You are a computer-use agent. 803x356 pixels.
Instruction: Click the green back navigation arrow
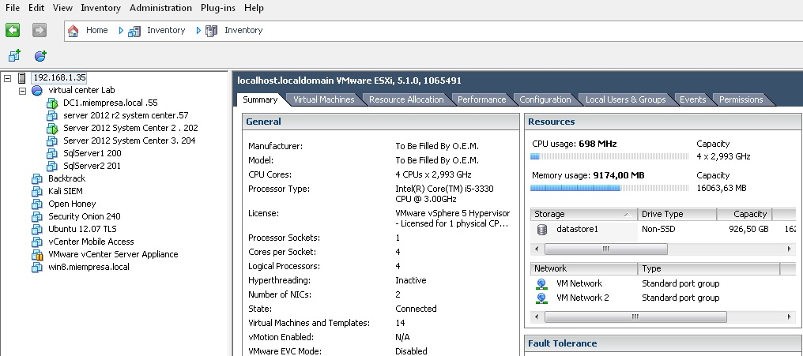[x=13, y=30]
